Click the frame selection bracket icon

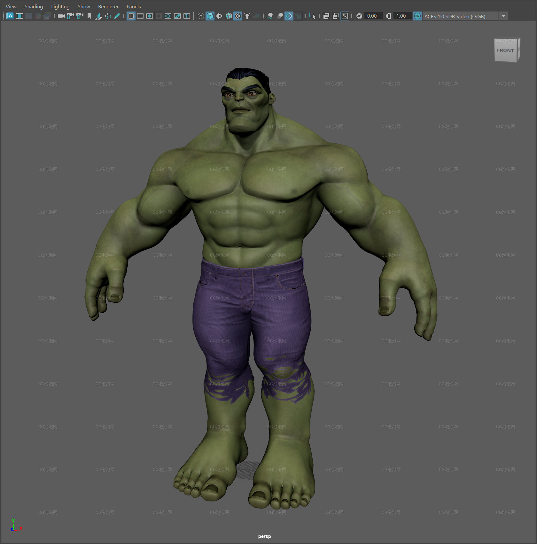tap(19, 16)
